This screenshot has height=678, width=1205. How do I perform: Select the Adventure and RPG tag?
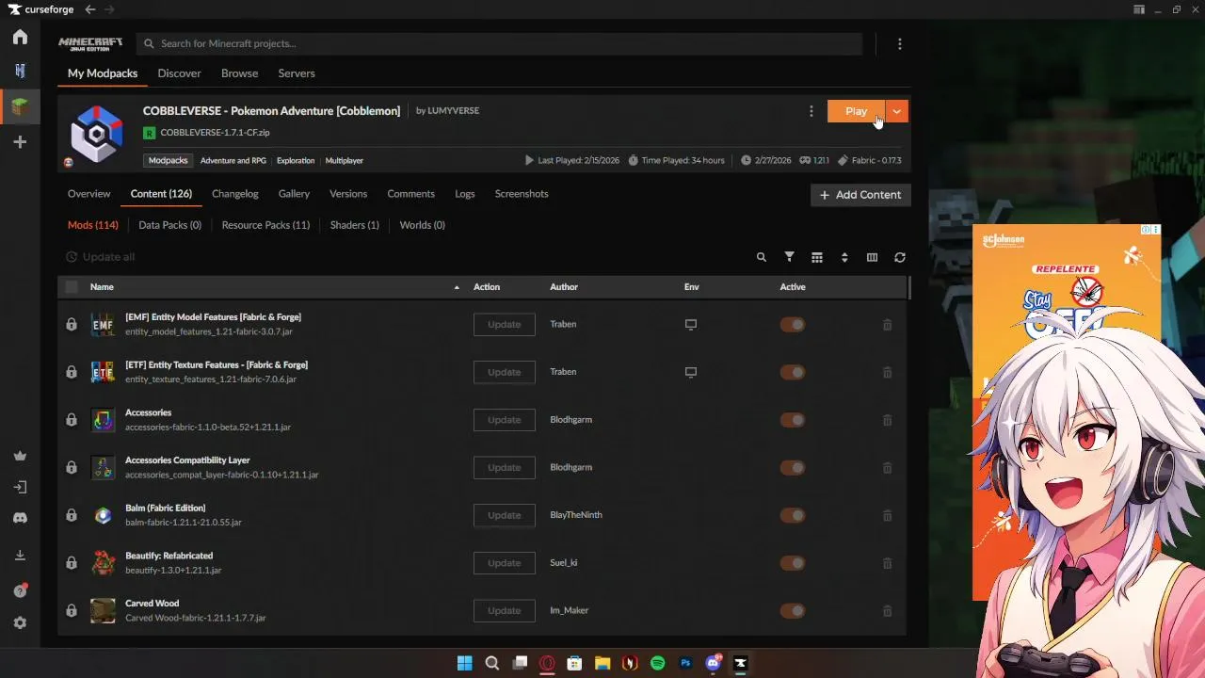(233, 161)
